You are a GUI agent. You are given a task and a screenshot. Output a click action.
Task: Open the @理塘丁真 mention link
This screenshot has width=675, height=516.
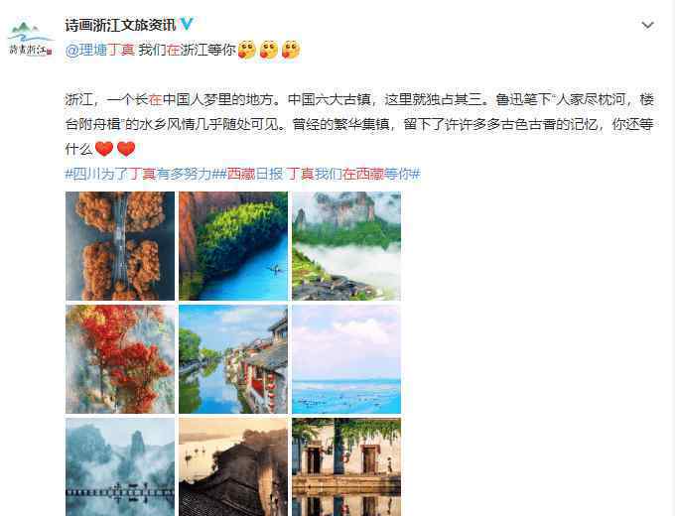click(100, 50)
